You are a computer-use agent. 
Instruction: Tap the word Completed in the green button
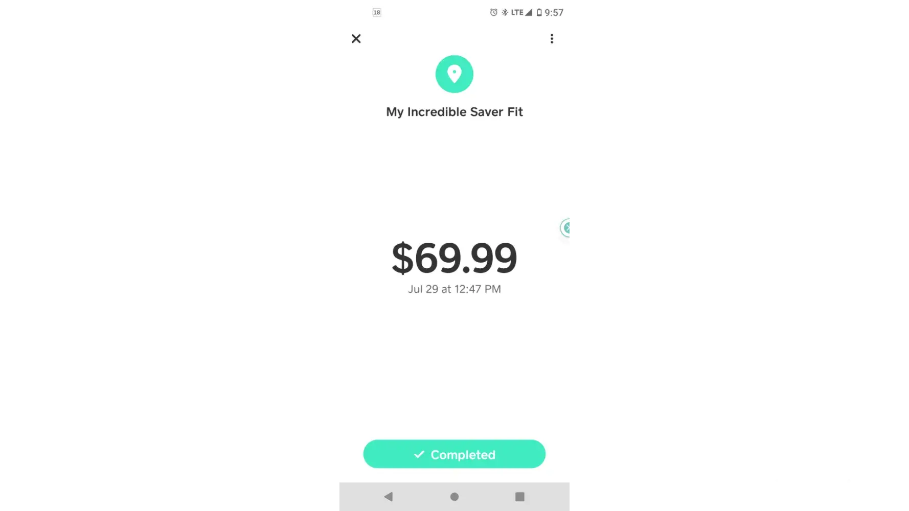[463, 455]
